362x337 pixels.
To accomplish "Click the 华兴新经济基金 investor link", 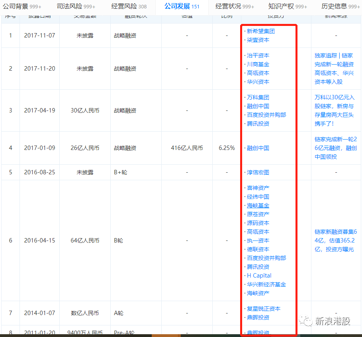I will click(x=266, y=284).
